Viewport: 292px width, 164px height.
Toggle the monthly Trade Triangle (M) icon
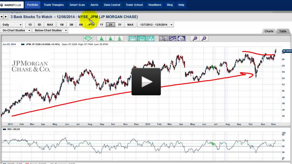tap(101, 38)
